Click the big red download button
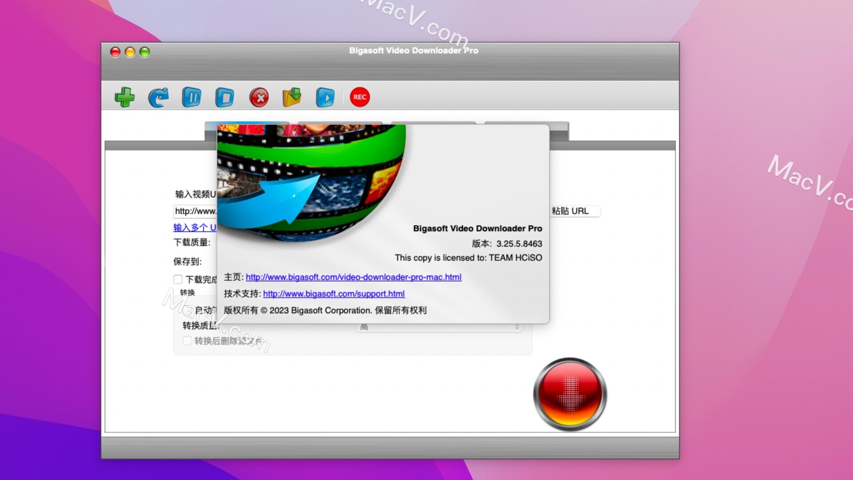 [x=570, y=394]
